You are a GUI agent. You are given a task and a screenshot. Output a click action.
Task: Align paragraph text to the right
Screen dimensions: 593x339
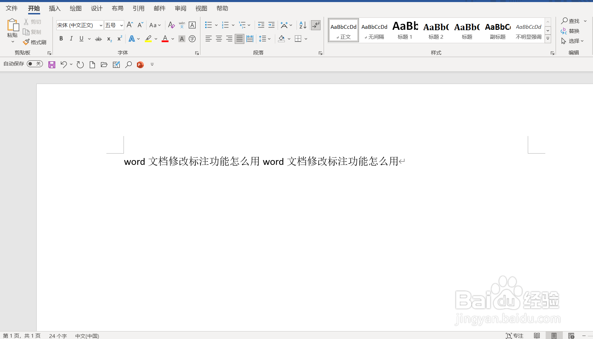(x=229, y=39)
